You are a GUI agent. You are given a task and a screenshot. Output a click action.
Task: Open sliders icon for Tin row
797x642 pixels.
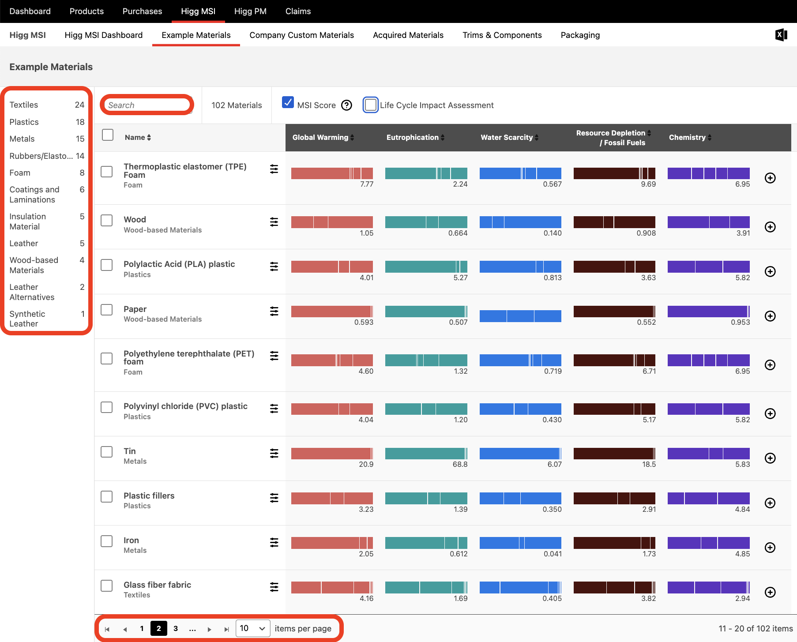point(274,453)
